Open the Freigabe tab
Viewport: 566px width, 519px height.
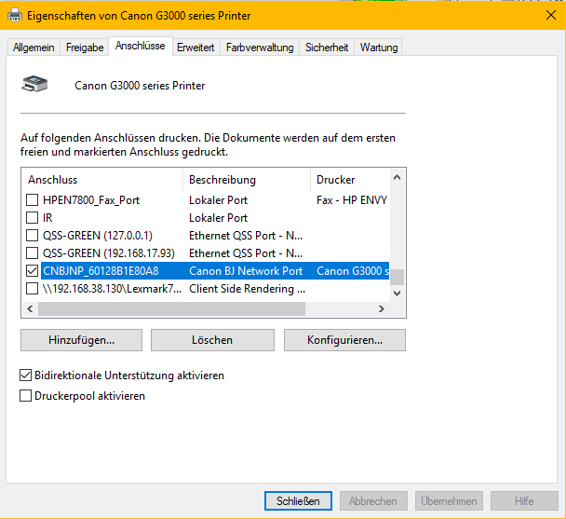[x=85, y=48]
